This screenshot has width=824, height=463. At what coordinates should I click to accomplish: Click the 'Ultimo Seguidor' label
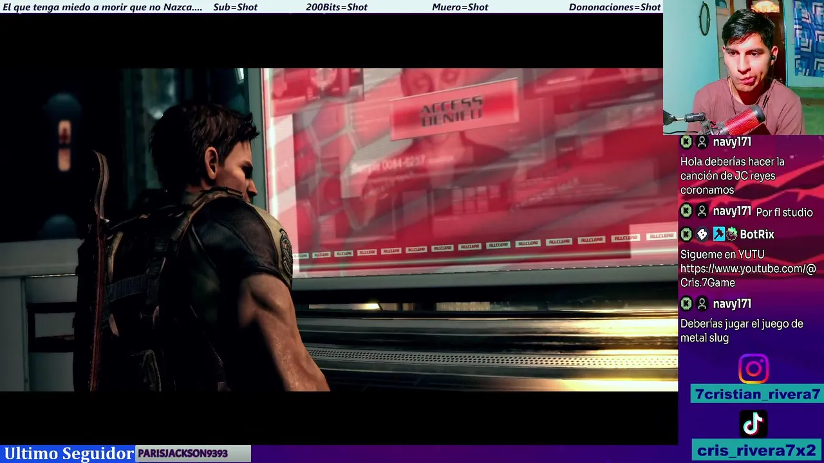(x=69, y=453)
